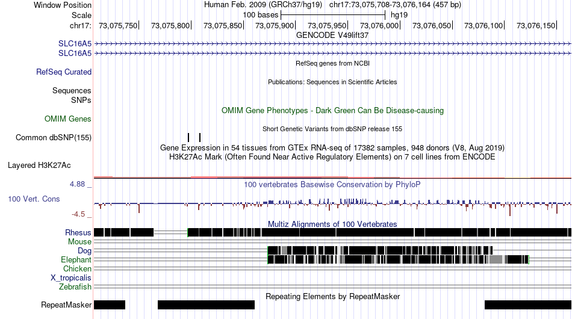Screen dimensions: 572x319
Task: Click the GENCODE V49lift37 track title
Action: coord(332,36)
